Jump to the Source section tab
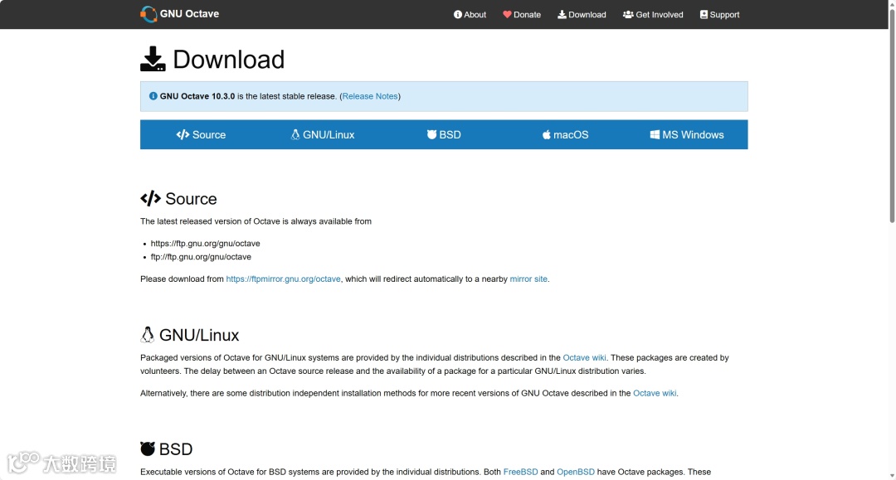The width and height of the screenshot is (896, 480). pos(201,134)
